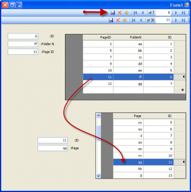191x192 pixels.
Task: Click the 'of 7' count label
Action: pos(152,12)
